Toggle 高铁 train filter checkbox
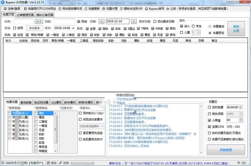Screen dimensions: 251x166 click(x=100, y=29)
